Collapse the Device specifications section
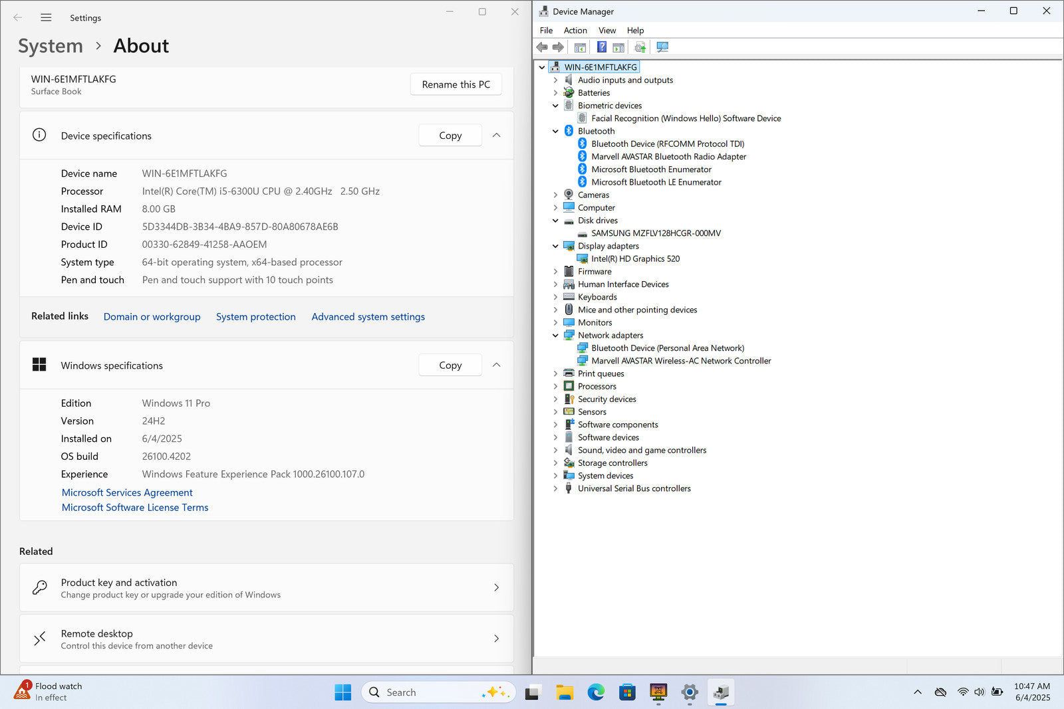The height and width of the screenshot is (709, 1064). point(497,136)
